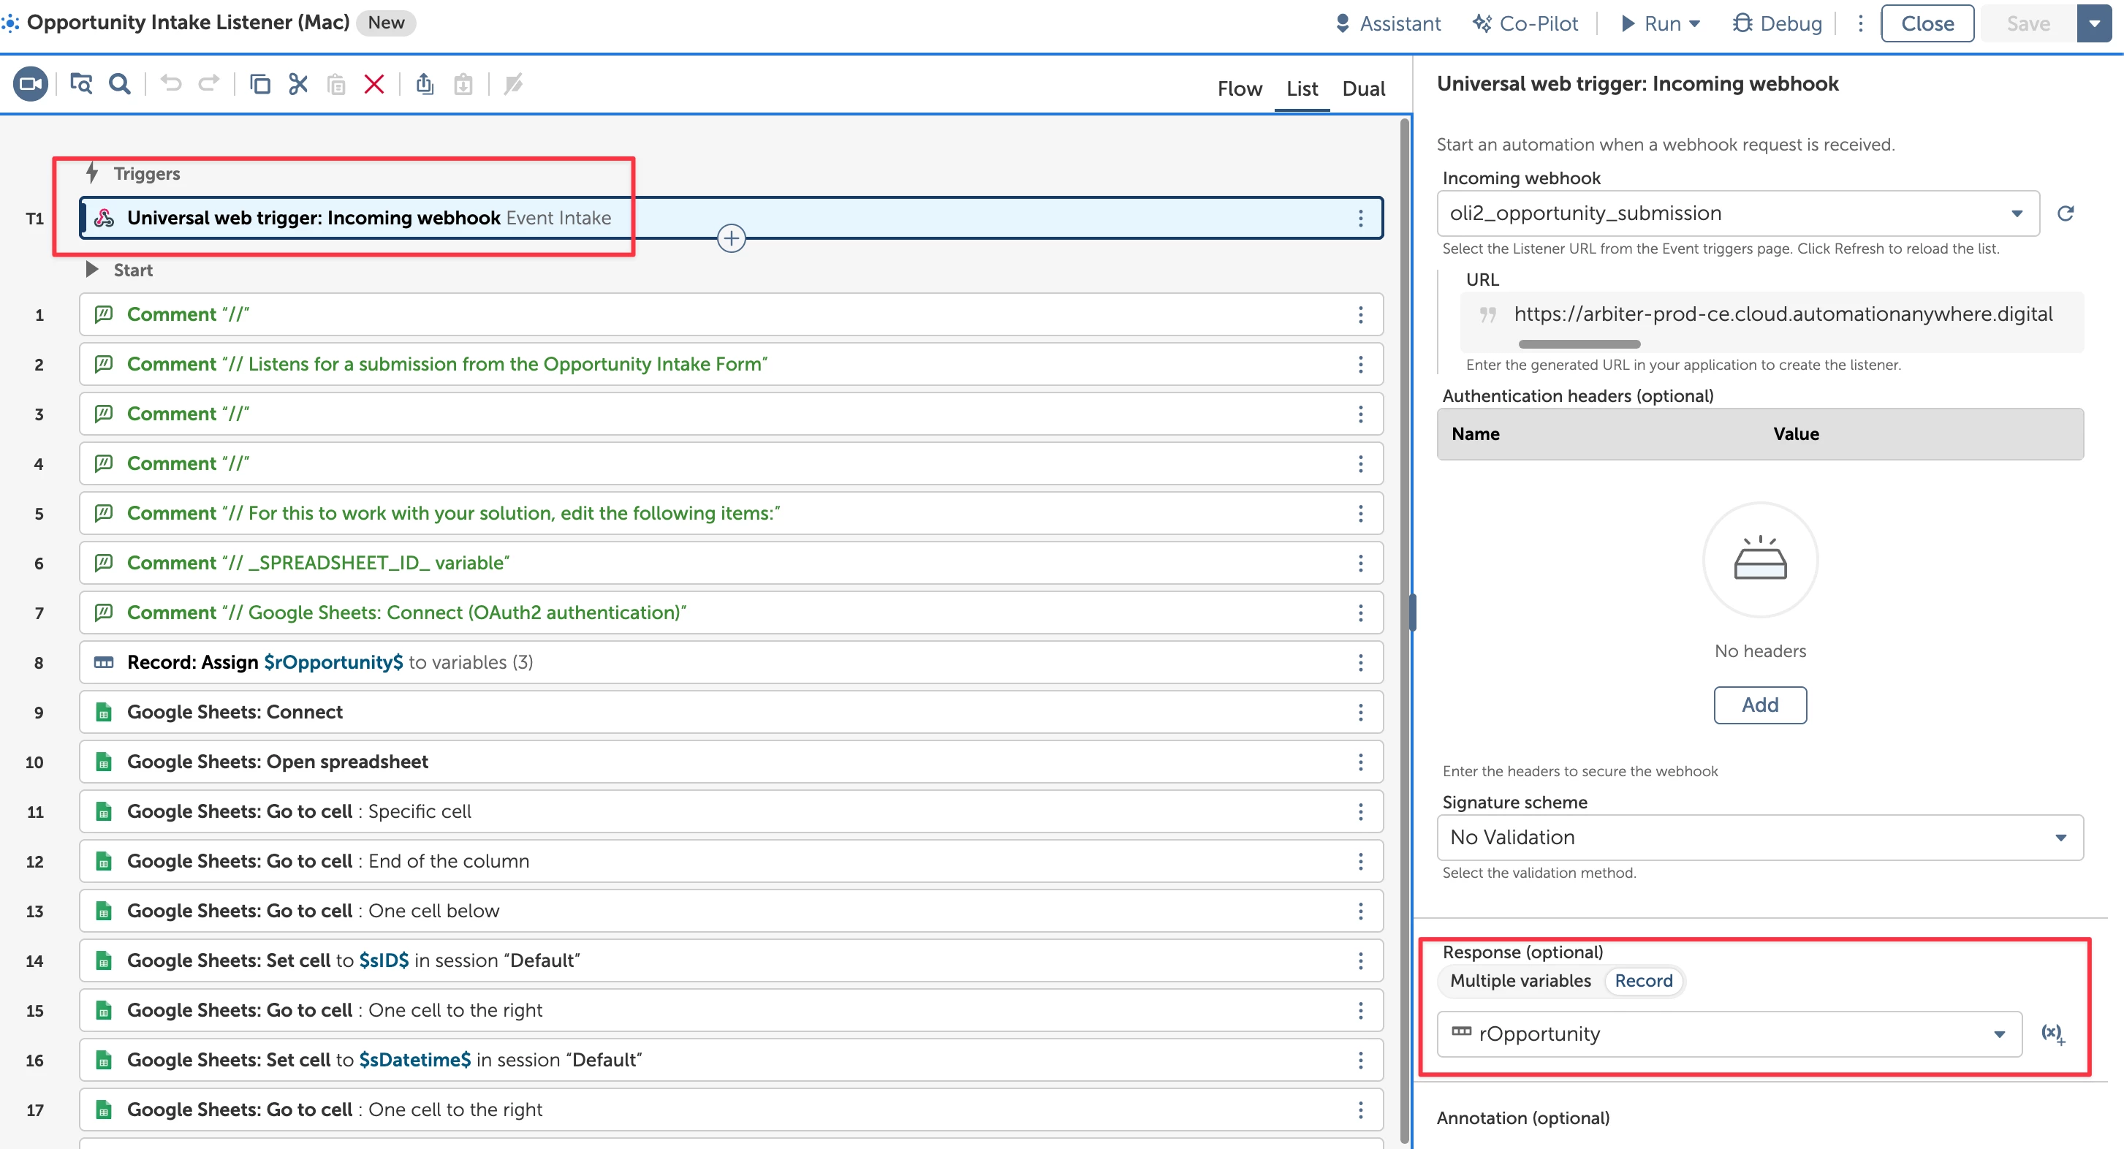2124x1149 pixels.
Task: Click the New status badge
Action: pyautogui.click(x=386, y=22)
